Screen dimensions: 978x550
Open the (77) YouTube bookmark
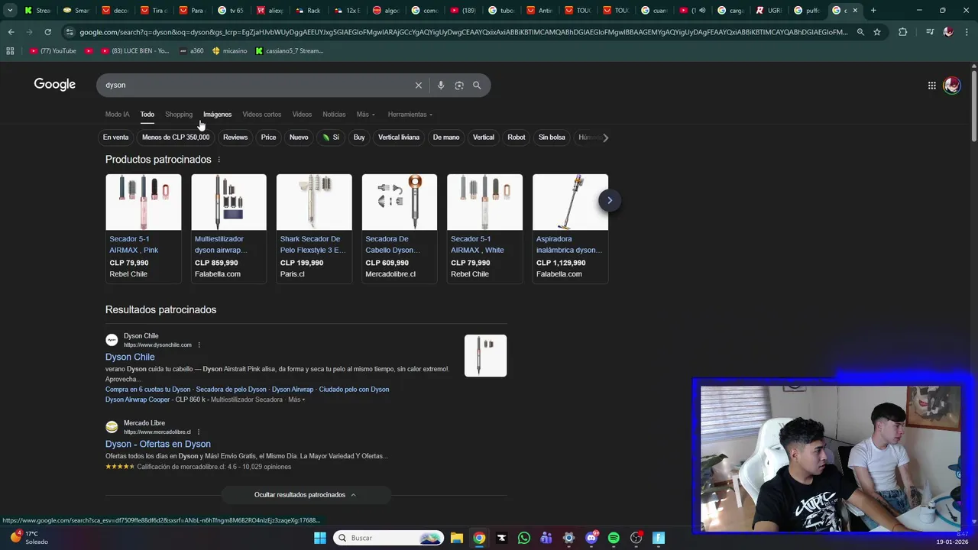coord(53,50)
